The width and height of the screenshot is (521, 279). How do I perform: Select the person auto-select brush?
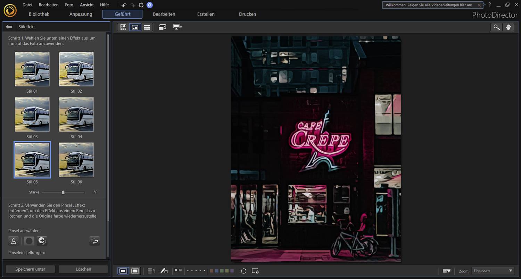14,241
